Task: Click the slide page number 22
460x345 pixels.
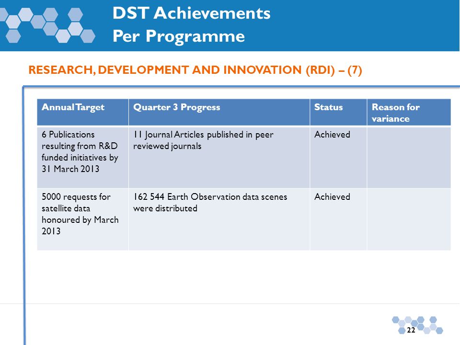Action: coord(411,330)
